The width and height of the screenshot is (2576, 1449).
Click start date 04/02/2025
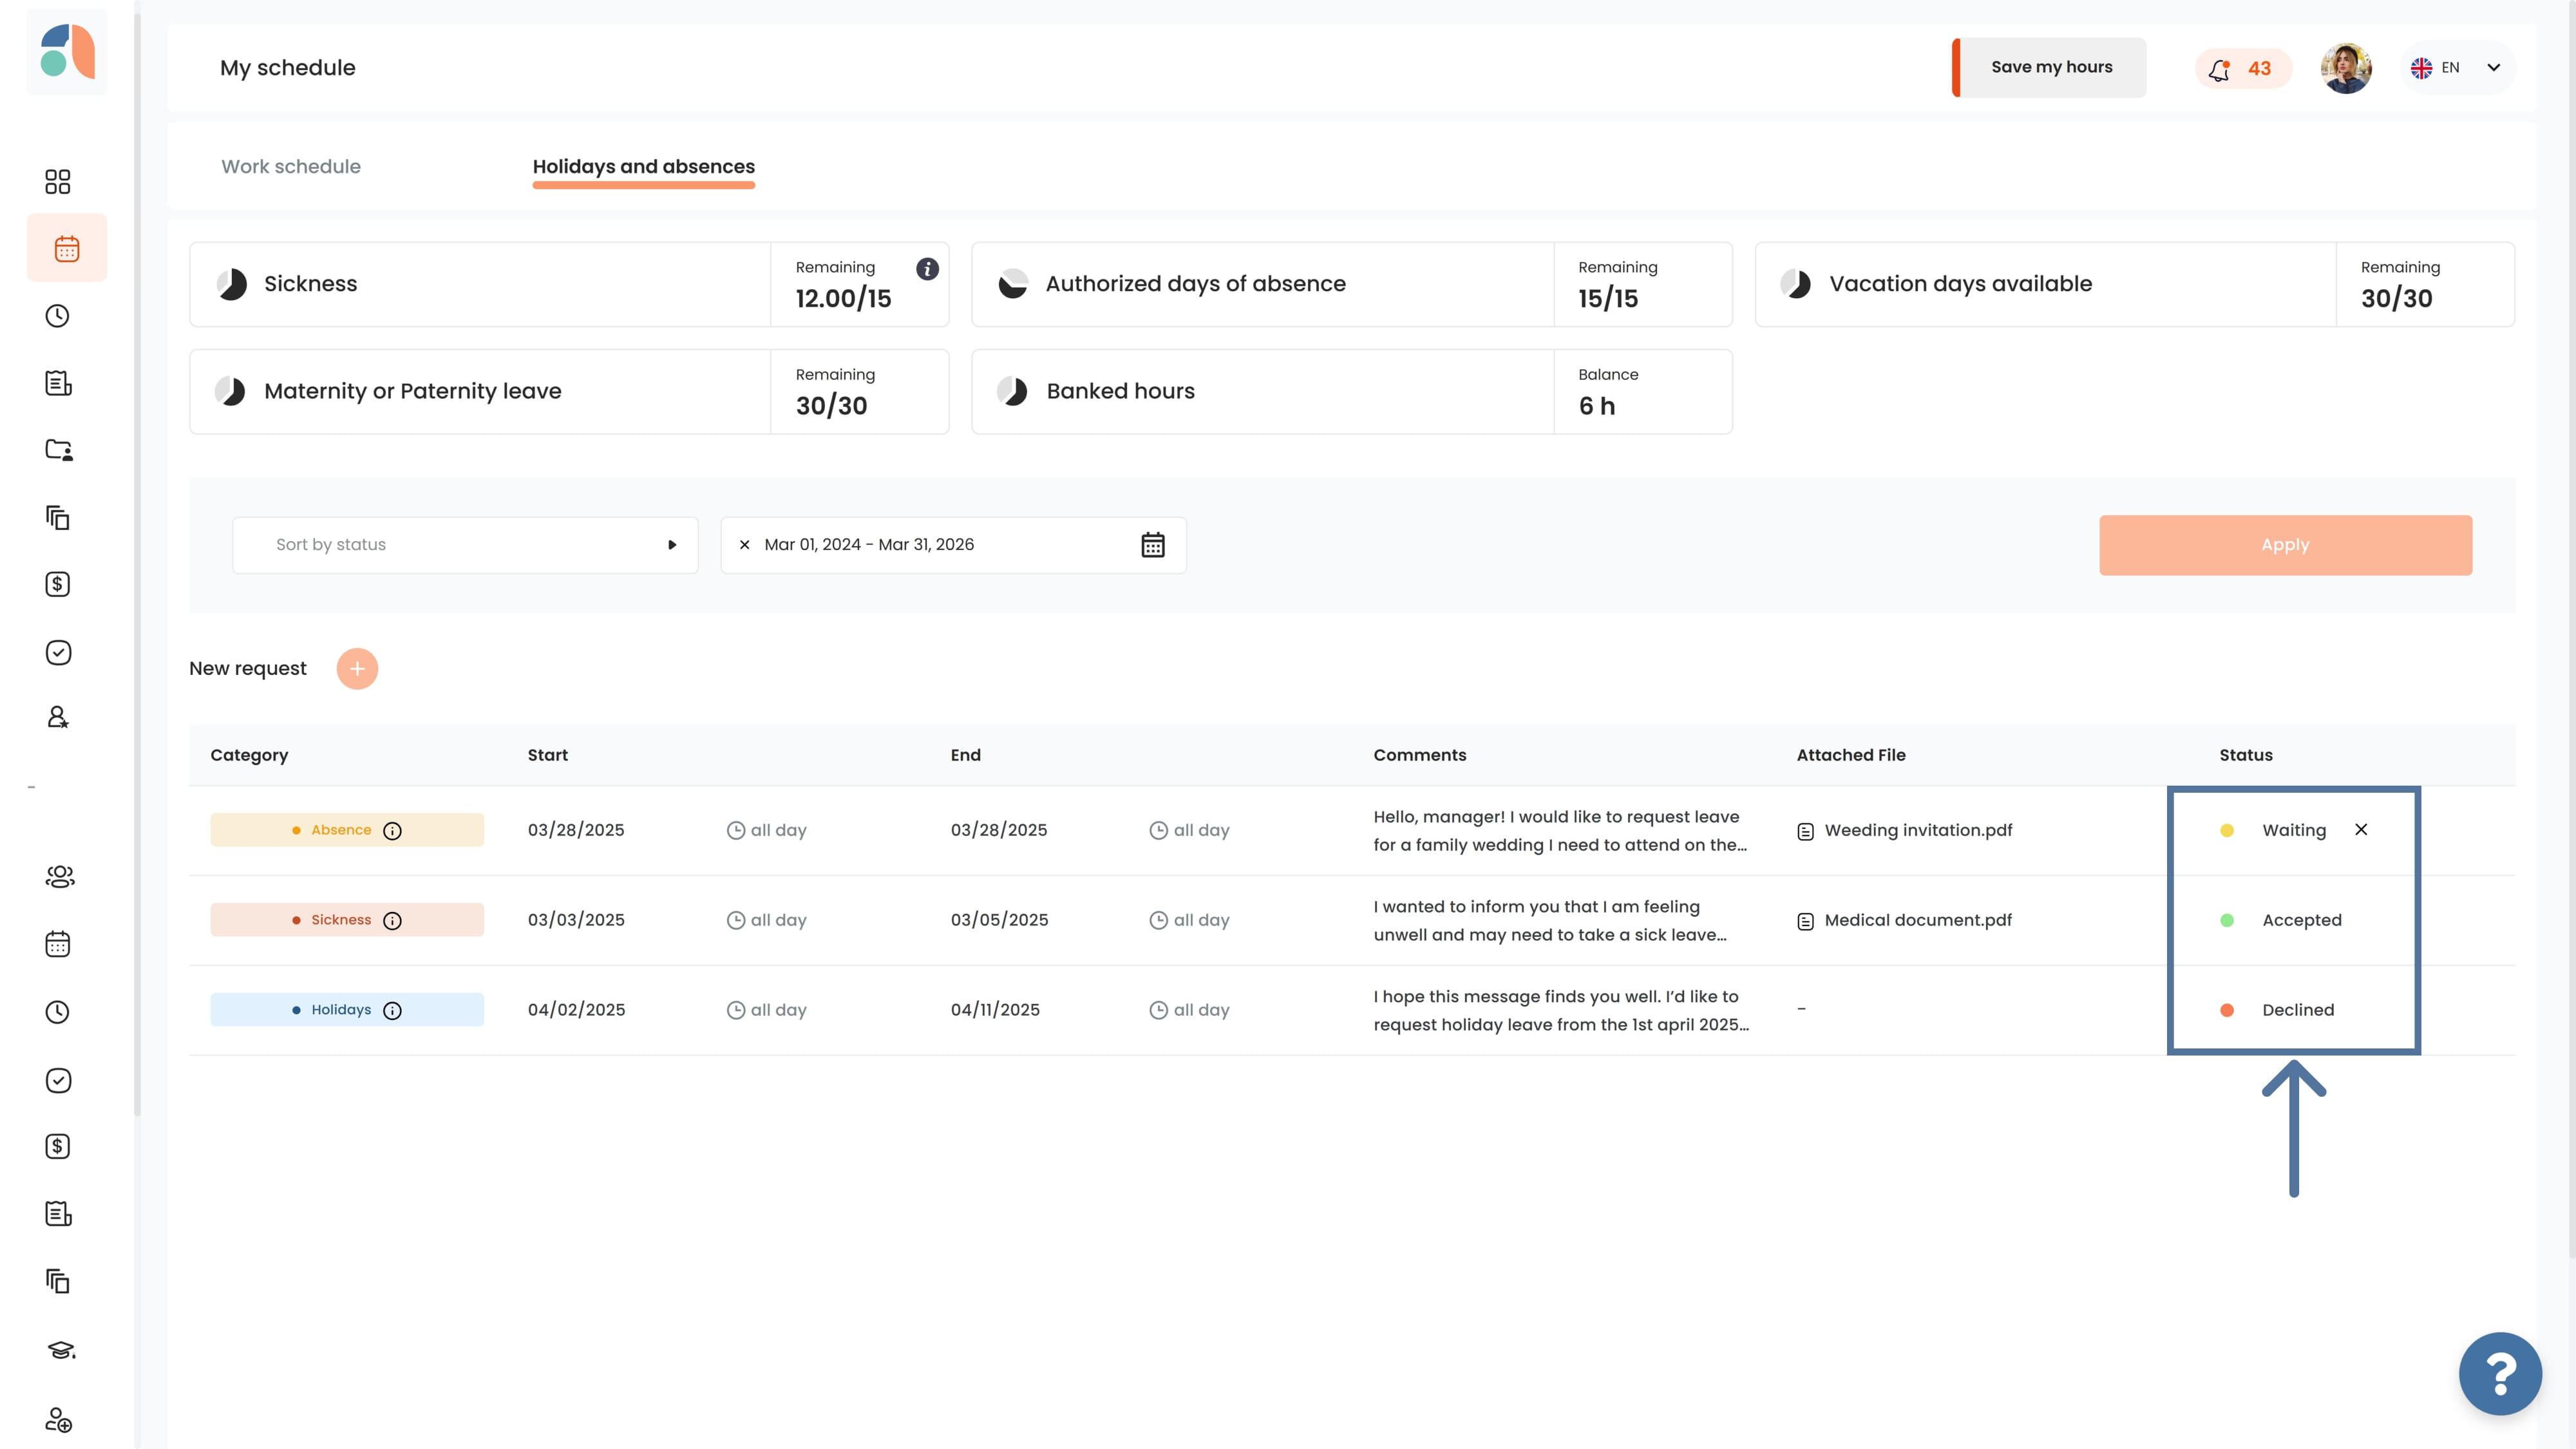(x=576, y=1010)
